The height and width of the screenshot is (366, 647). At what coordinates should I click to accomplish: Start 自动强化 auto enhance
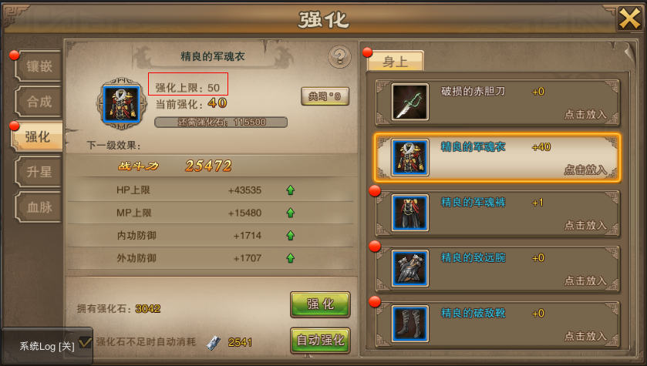320,341
